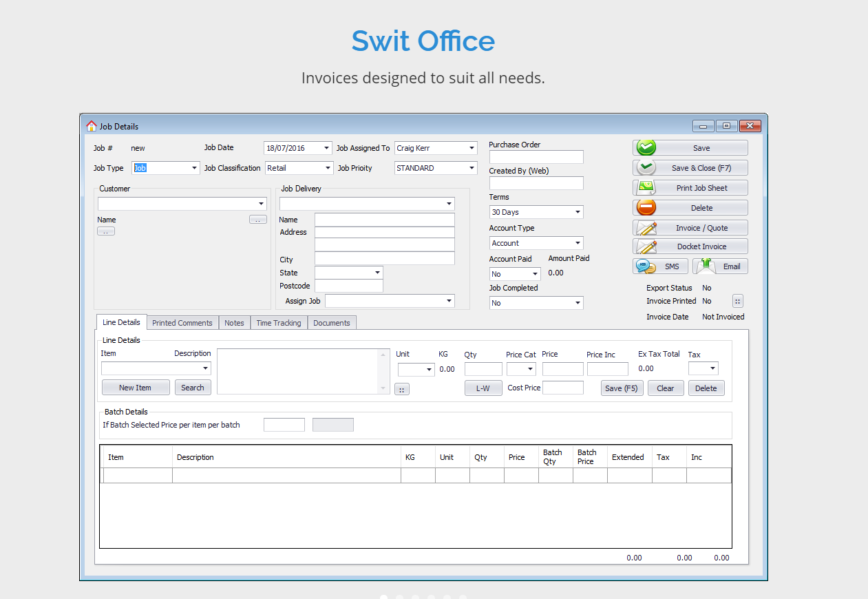868x599 pixels.
Task: Click the description box scrollbar down arrow
Action: pyautogui.click(x=383, y=389)
